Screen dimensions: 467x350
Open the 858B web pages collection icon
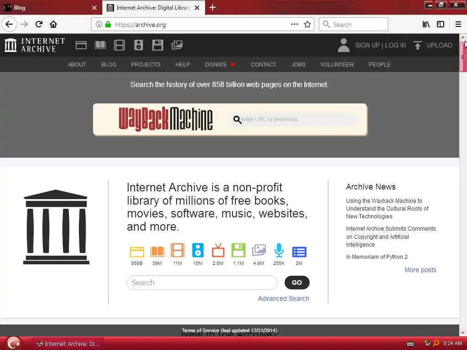click(137, 252)
